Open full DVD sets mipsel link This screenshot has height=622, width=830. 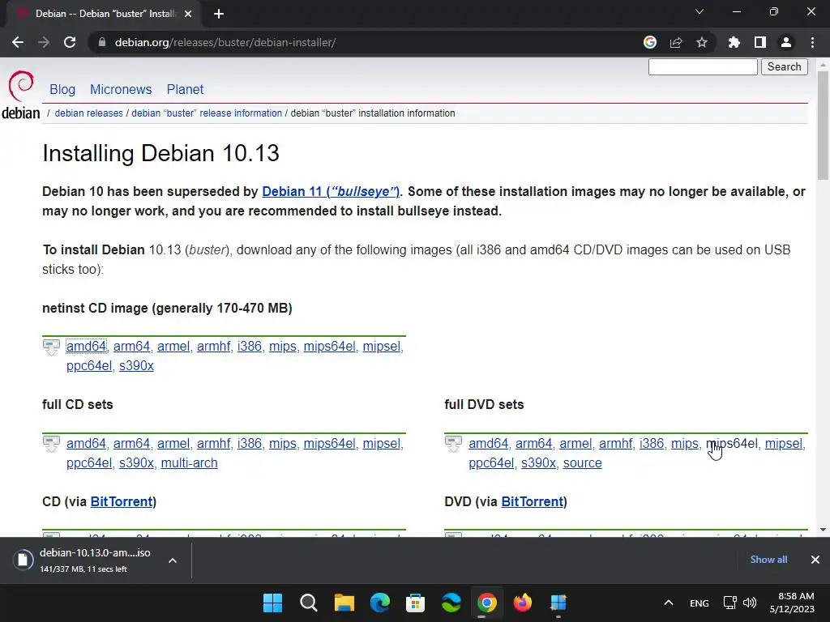pyautogui.click(x=784, y=443)
